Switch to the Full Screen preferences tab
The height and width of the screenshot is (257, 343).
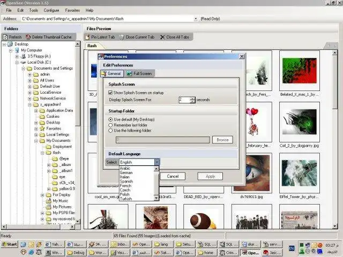click(x=139, y=73)
